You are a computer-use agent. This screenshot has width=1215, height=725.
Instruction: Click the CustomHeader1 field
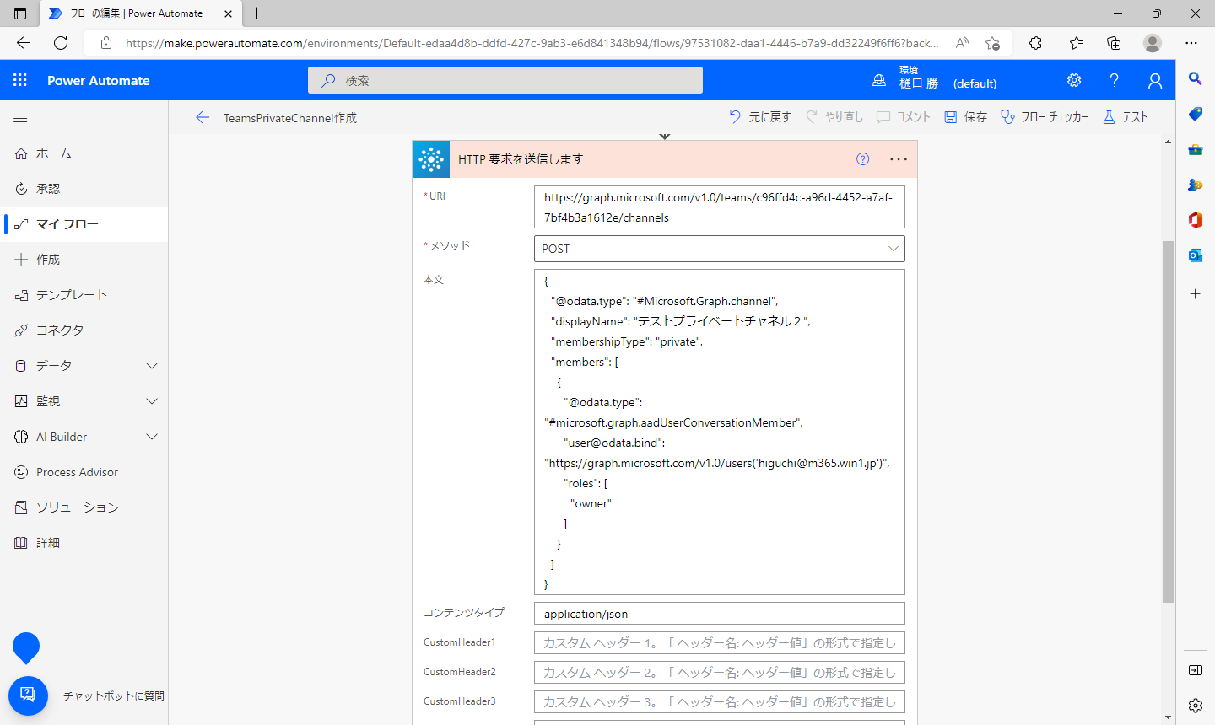pos(720,643)
